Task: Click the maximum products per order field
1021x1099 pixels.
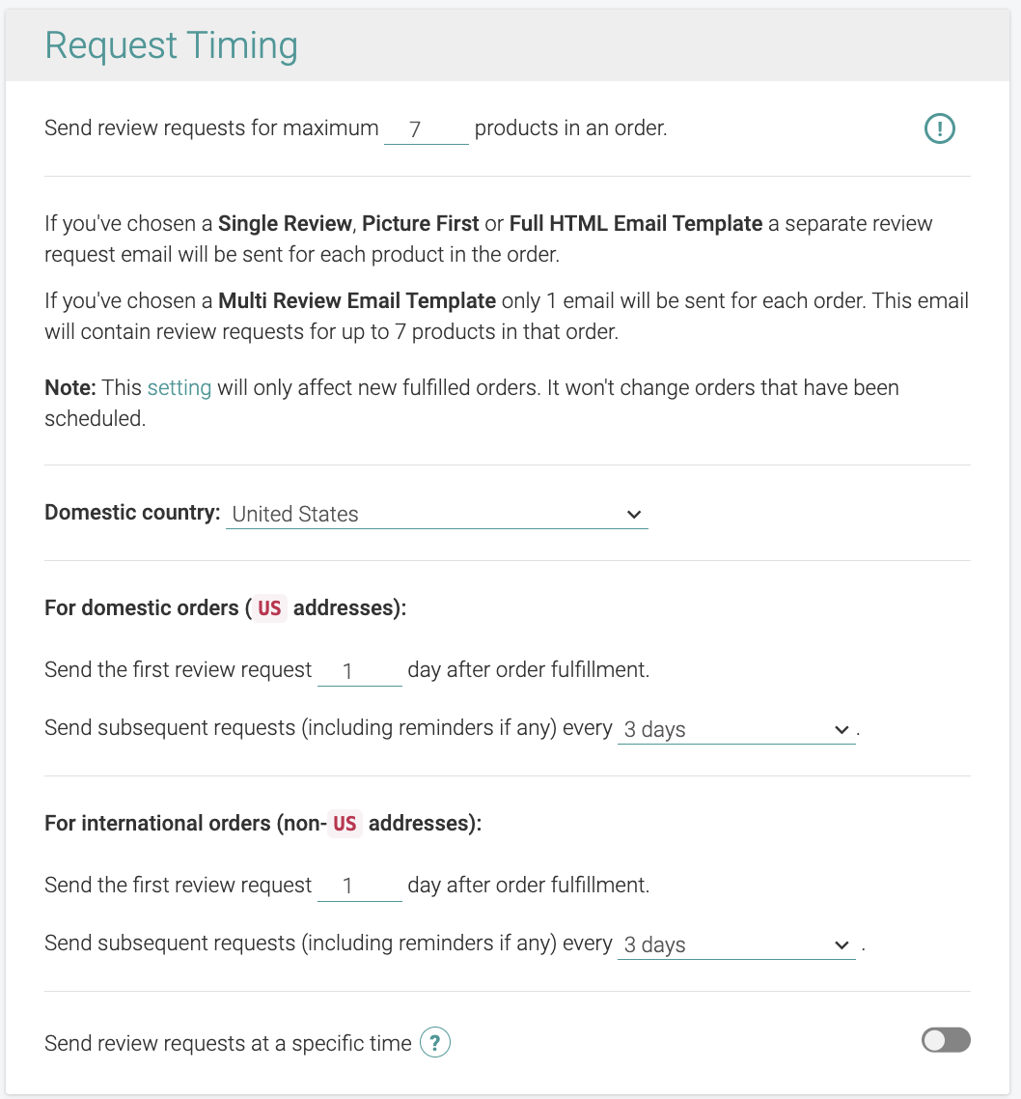Action: point(426,128)
